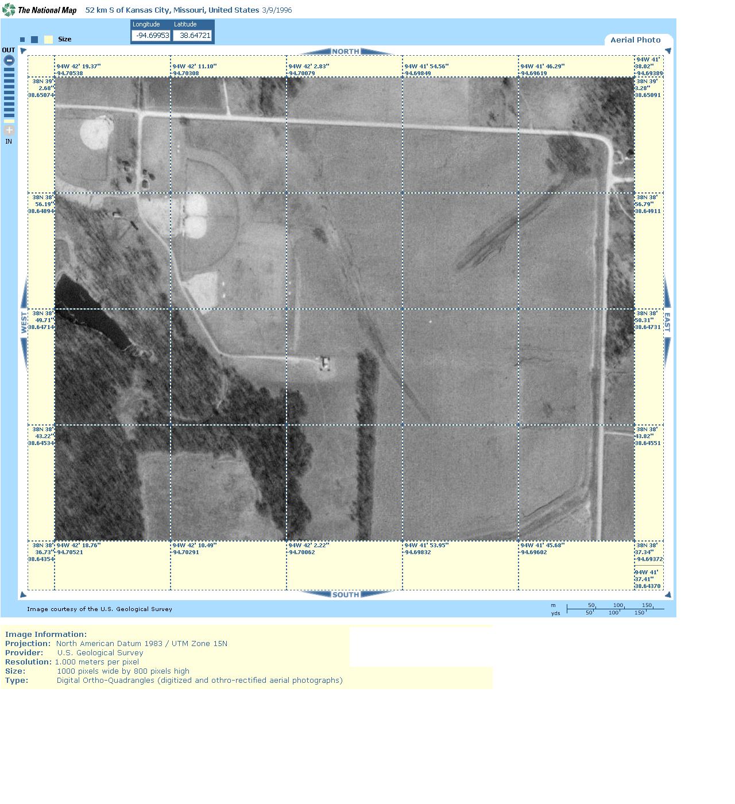Screen dimensions: 735x804
Task: Select the medium image size square
Action: [34, 40]
